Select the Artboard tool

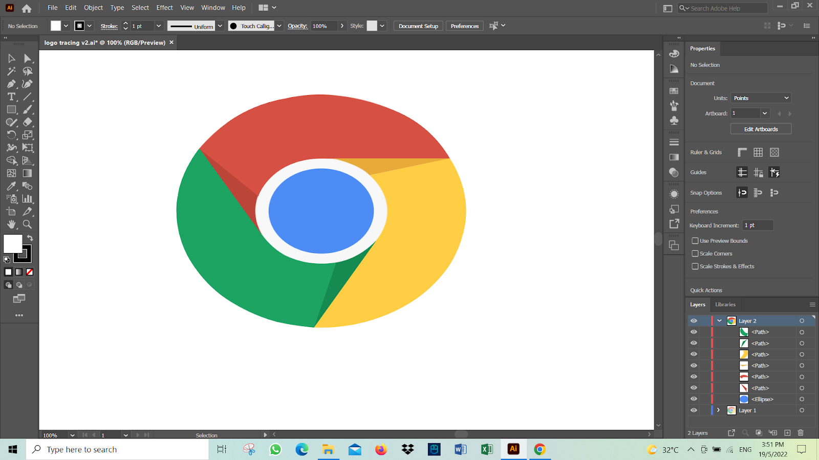click(11, 212)
